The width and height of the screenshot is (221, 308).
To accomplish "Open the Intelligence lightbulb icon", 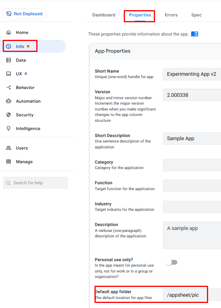I will (9, 128).
